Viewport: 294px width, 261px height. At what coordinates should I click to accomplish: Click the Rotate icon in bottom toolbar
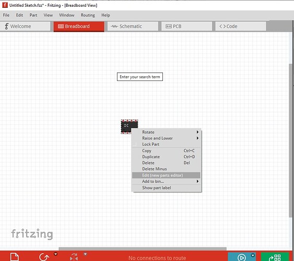[x=44, y=257]
